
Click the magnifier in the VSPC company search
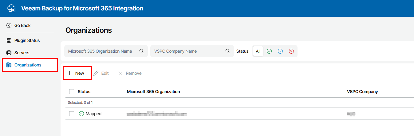coord(228,51)
